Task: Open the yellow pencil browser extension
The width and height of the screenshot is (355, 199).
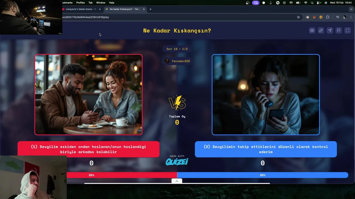Action: click(x=321, y=17)
